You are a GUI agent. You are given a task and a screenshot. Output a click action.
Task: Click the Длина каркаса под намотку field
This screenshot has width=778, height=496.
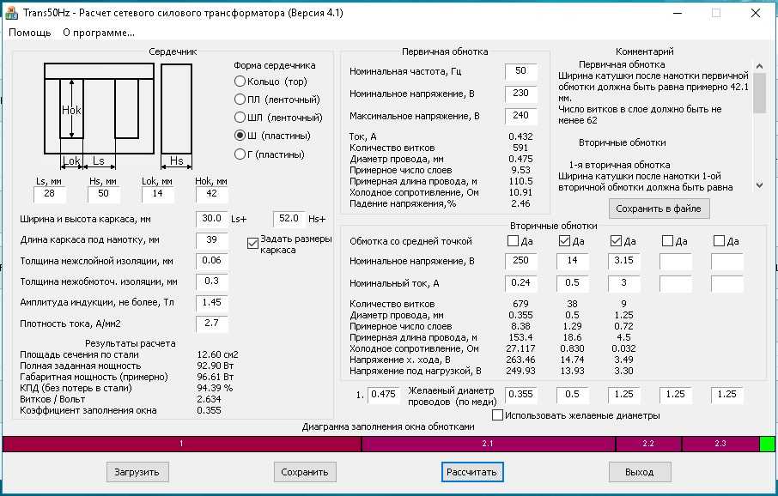point(211,240)
